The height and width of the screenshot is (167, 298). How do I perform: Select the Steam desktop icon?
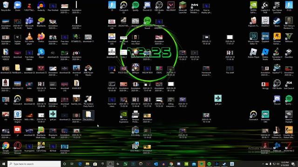[277, 22]
